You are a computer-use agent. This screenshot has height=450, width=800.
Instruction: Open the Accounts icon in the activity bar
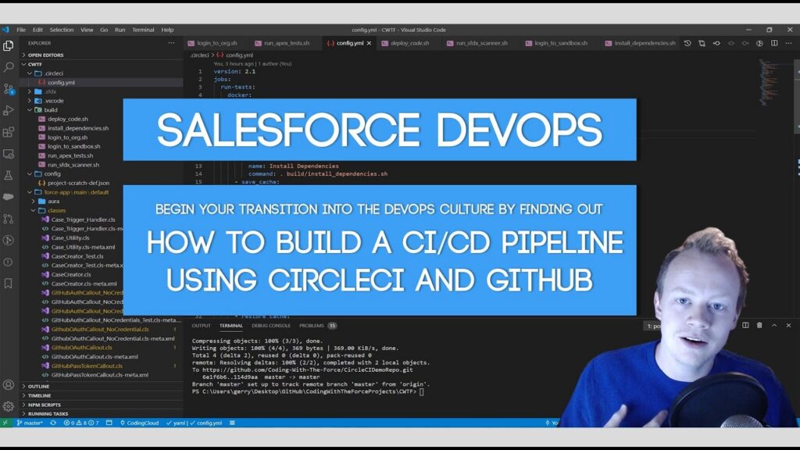(8, 384)
